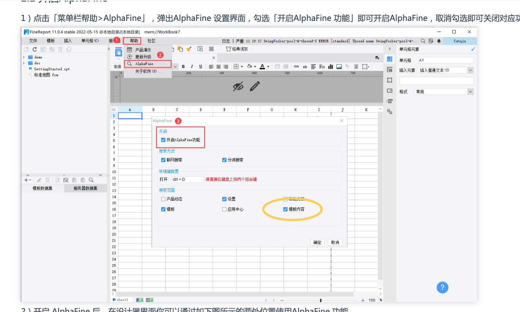Image resolution: width=520 pixels, height=312 pixels.
Task: Click the zoom slider at the bottom
Action: tap(321, 300)
